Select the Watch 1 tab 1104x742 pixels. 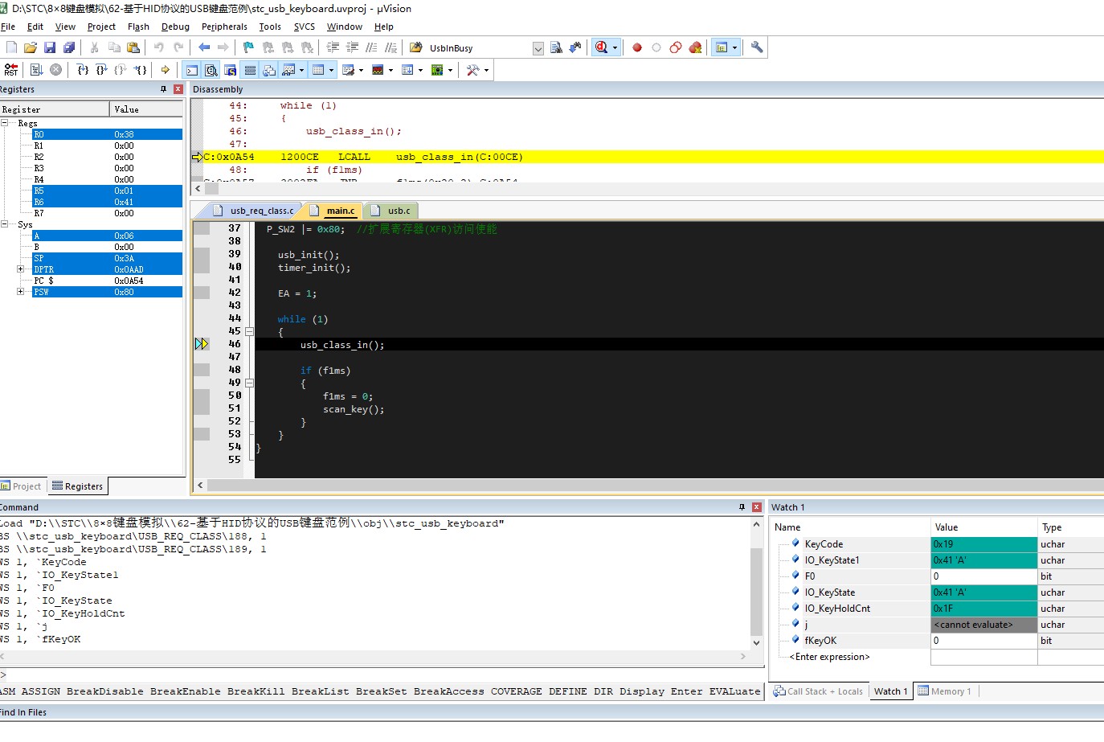pyautogui.click(x=890, y=691)
